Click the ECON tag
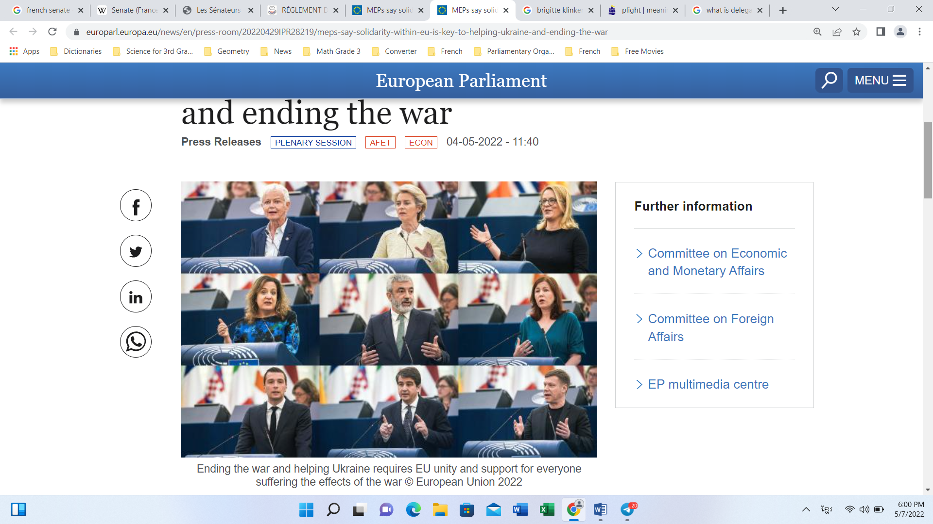933x524 pixels. coord(421,143)
